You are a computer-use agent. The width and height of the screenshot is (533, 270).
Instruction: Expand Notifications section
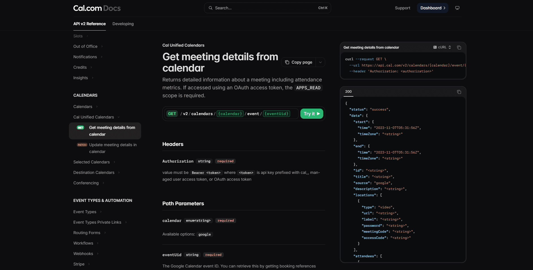pos(88,57)
